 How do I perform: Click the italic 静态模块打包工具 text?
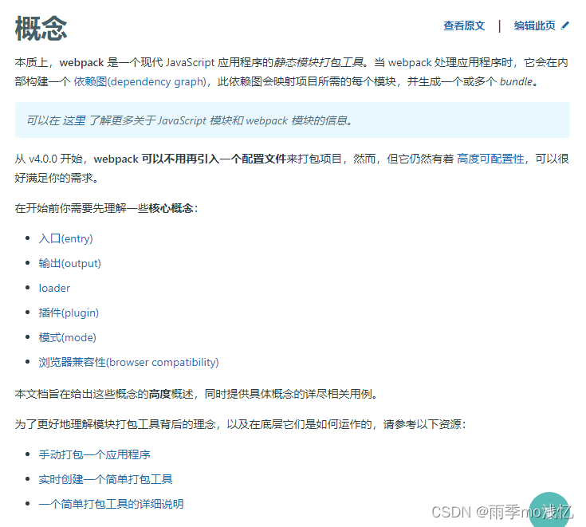pos(319,62)
